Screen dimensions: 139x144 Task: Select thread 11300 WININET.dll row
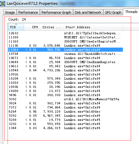(66, 37)
